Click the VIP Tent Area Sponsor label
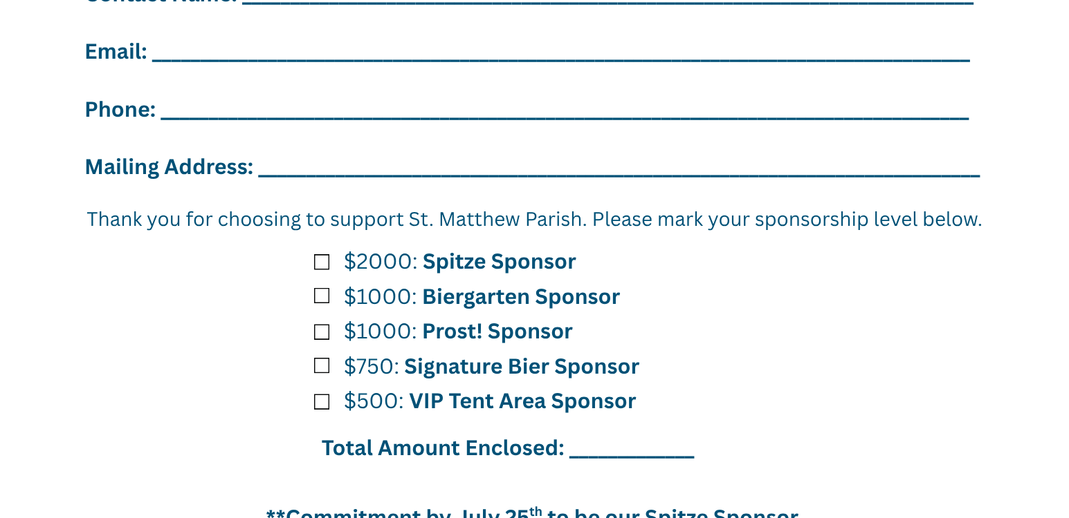 click(x=522, y=401)
